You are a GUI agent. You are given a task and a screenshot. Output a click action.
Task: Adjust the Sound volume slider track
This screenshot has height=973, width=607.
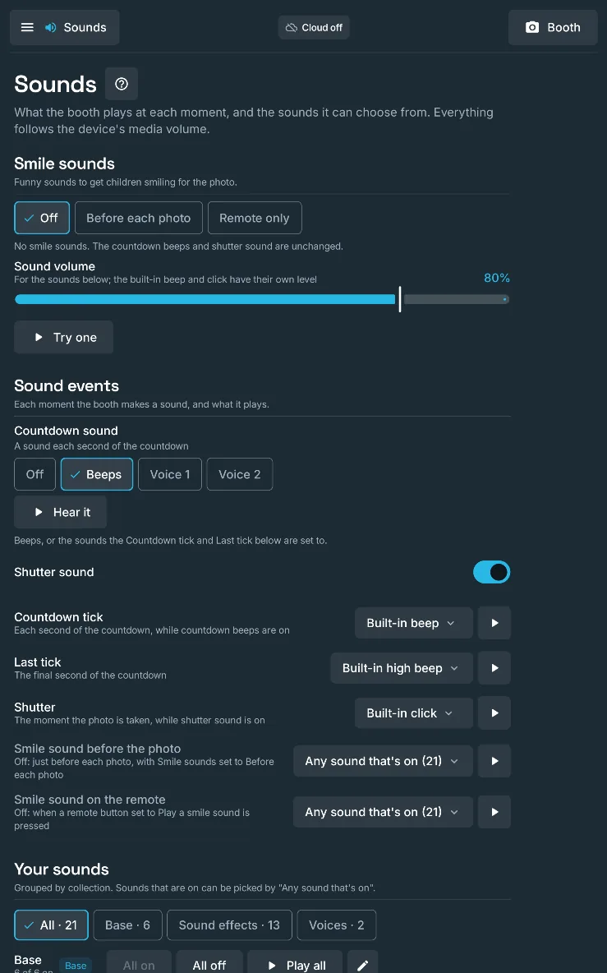pos(262,299)
